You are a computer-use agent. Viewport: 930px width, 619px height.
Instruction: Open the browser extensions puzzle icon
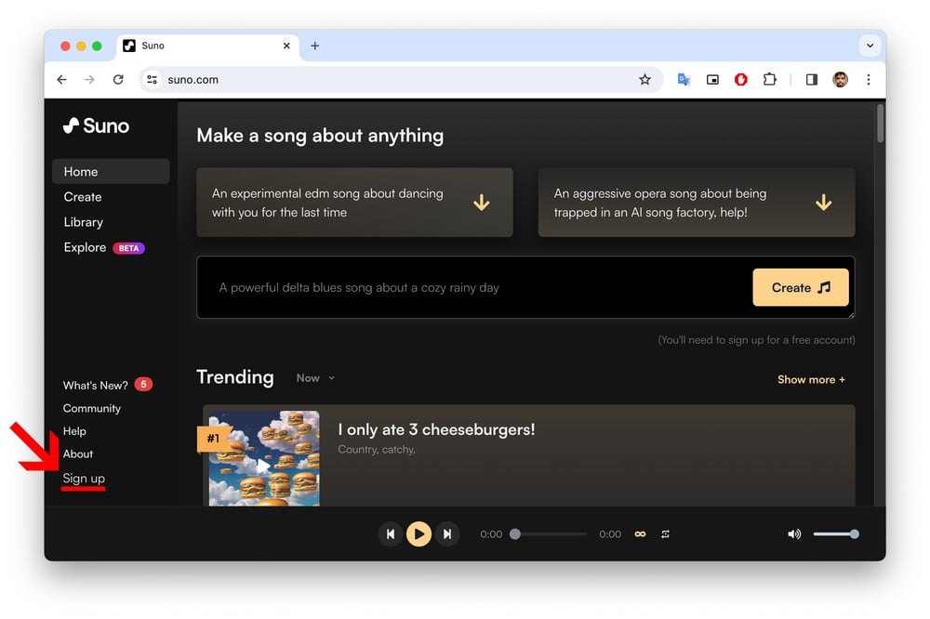[x=769, y=80]
